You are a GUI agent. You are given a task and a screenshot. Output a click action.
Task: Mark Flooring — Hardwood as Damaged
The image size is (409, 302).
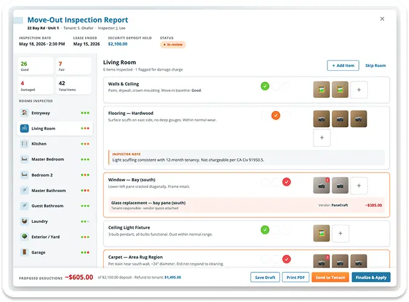point(286,115)
